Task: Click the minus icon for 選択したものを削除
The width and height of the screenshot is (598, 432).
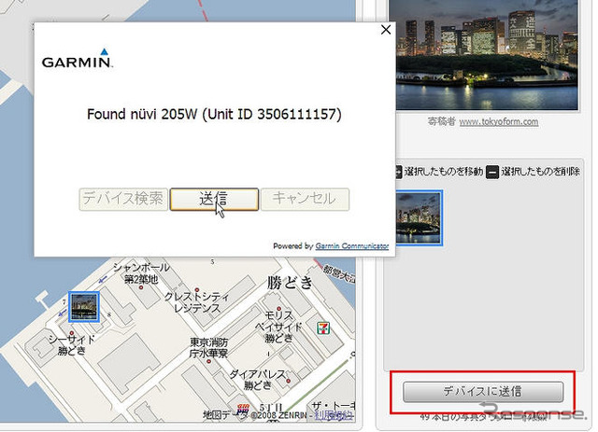Action: click(492, 173)
